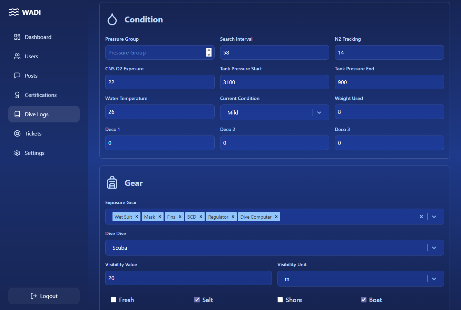Tick the Shore entry checkbox
The image size is (461, 310).
280,300
